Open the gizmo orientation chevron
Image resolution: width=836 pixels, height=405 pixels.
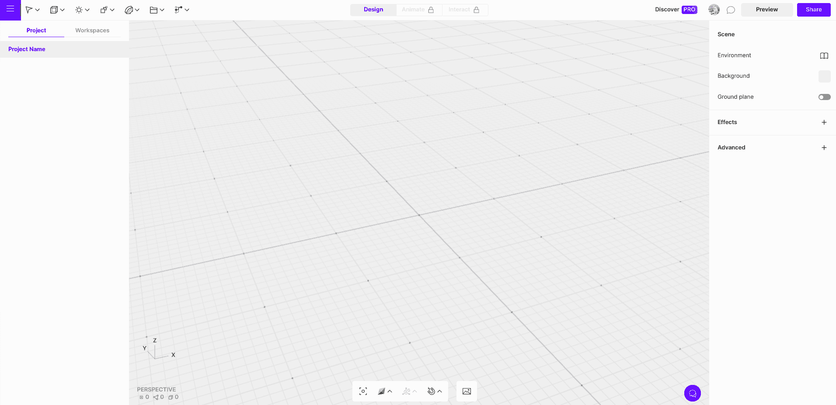click(x=415, y=391)
